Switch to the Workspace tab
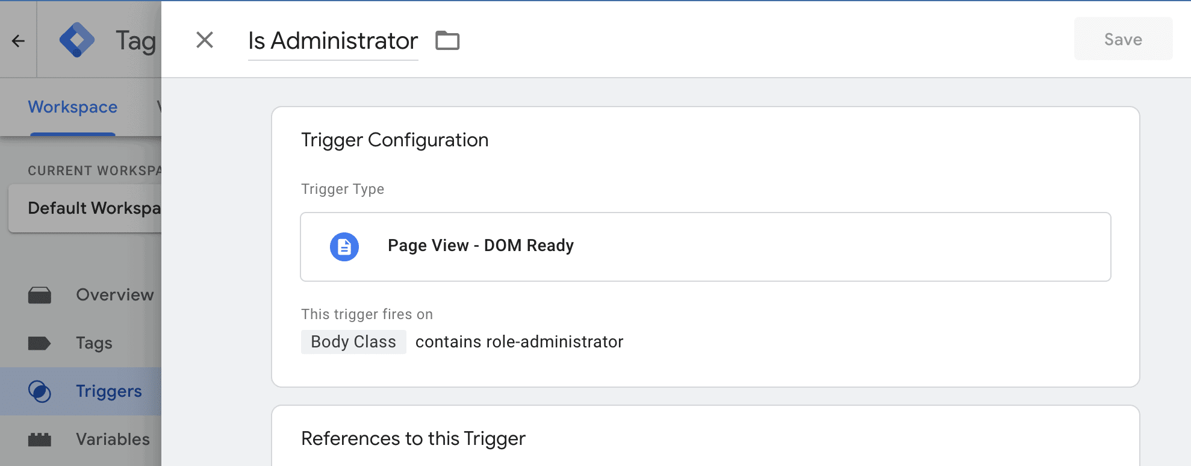This screenshot has width=1191, height=466. pyautogui.click(x=73, y=107)
